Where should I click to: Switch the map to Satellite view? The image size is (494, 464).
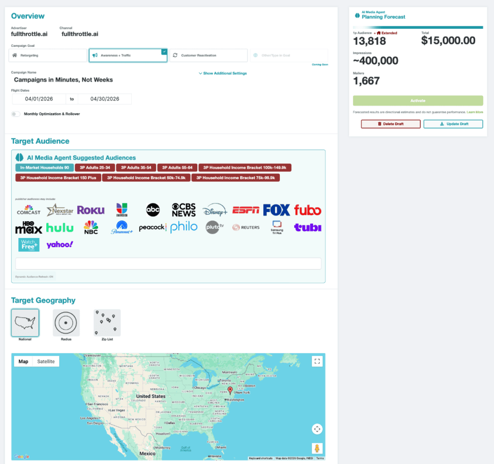[46, 361]
